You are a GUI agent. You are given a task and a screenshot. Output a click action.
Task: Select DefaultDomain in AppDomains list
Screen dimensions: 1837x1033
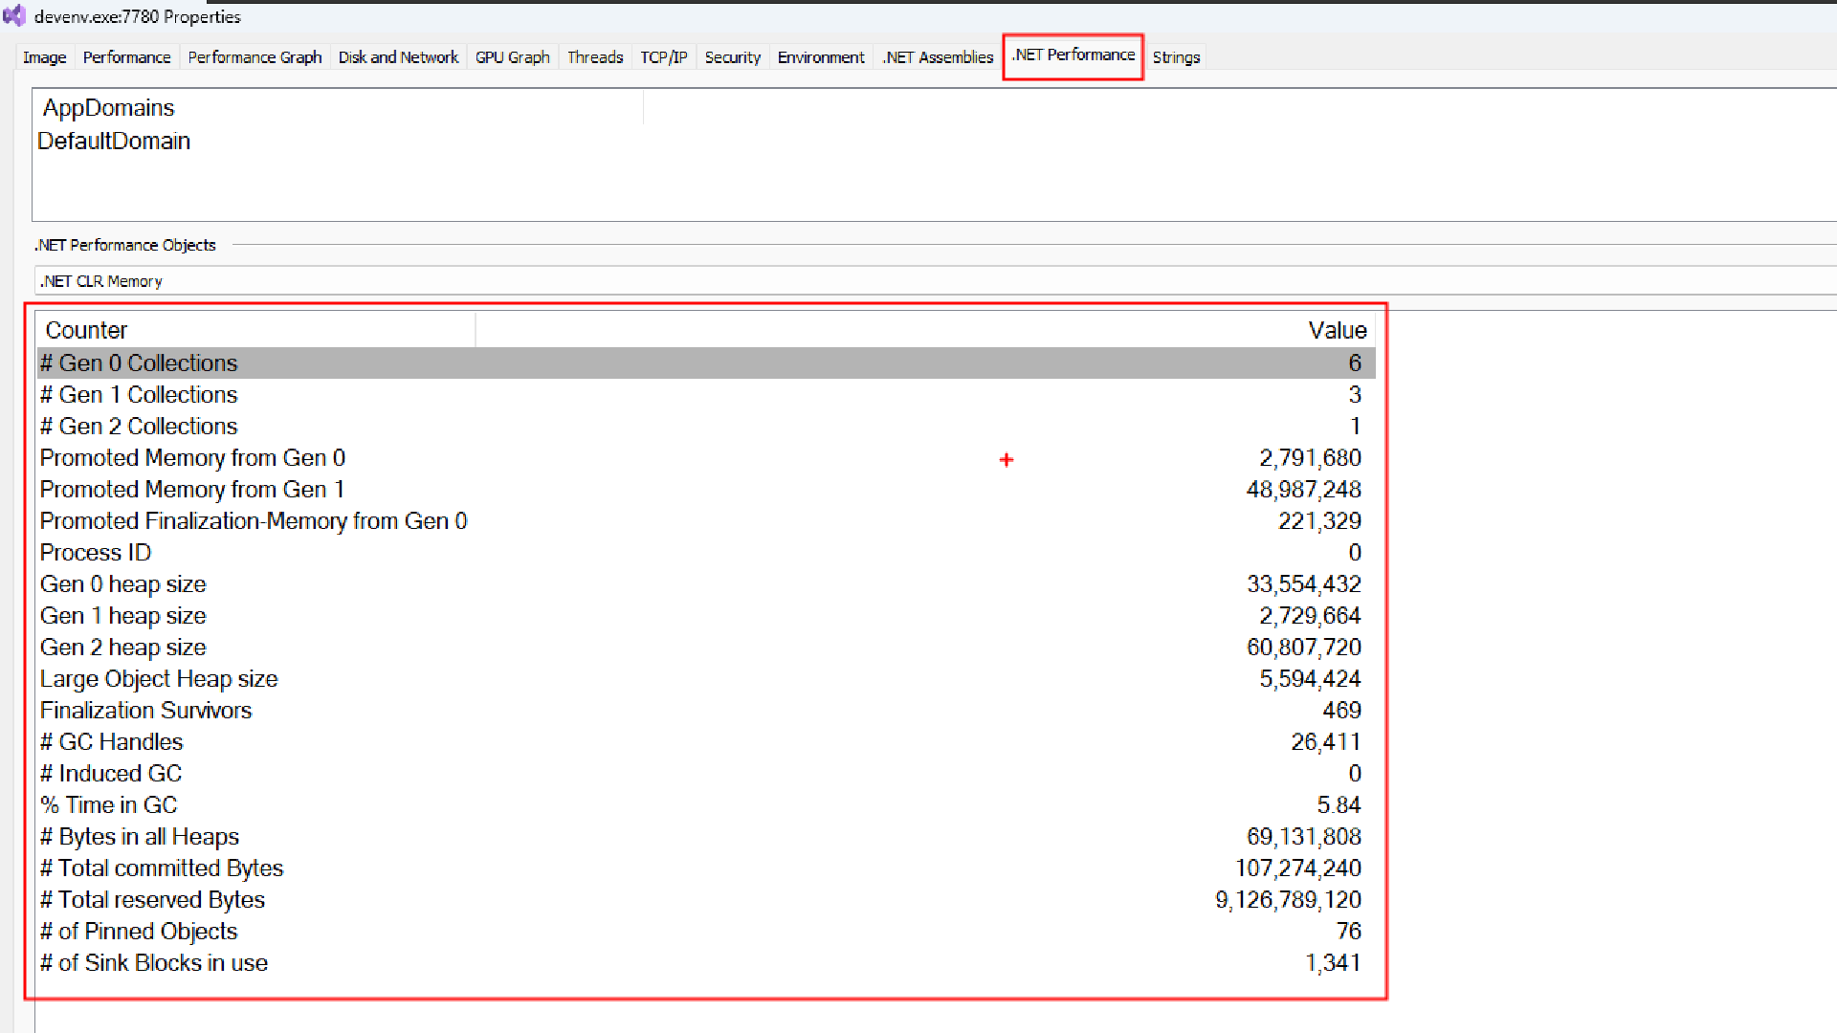tap(114, 142)
